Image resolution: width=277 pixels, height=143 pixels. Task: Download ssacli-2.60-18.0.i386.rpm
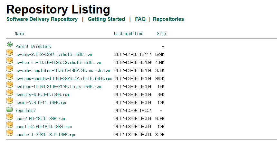[x=43, y=127]
